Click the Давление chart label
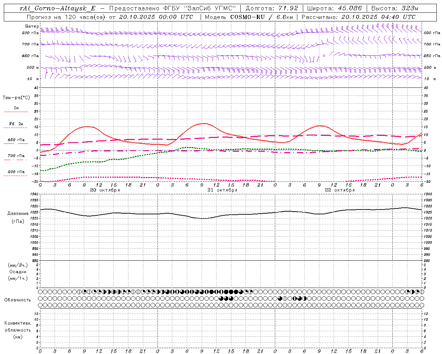The width and height of the screenshot is (442, 354). [18, 214]
